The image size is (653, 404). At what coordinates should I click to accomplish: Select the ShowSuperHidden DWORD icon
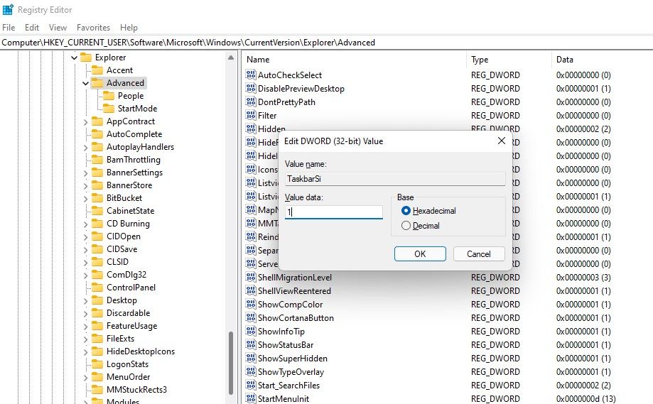coord(251,359)
